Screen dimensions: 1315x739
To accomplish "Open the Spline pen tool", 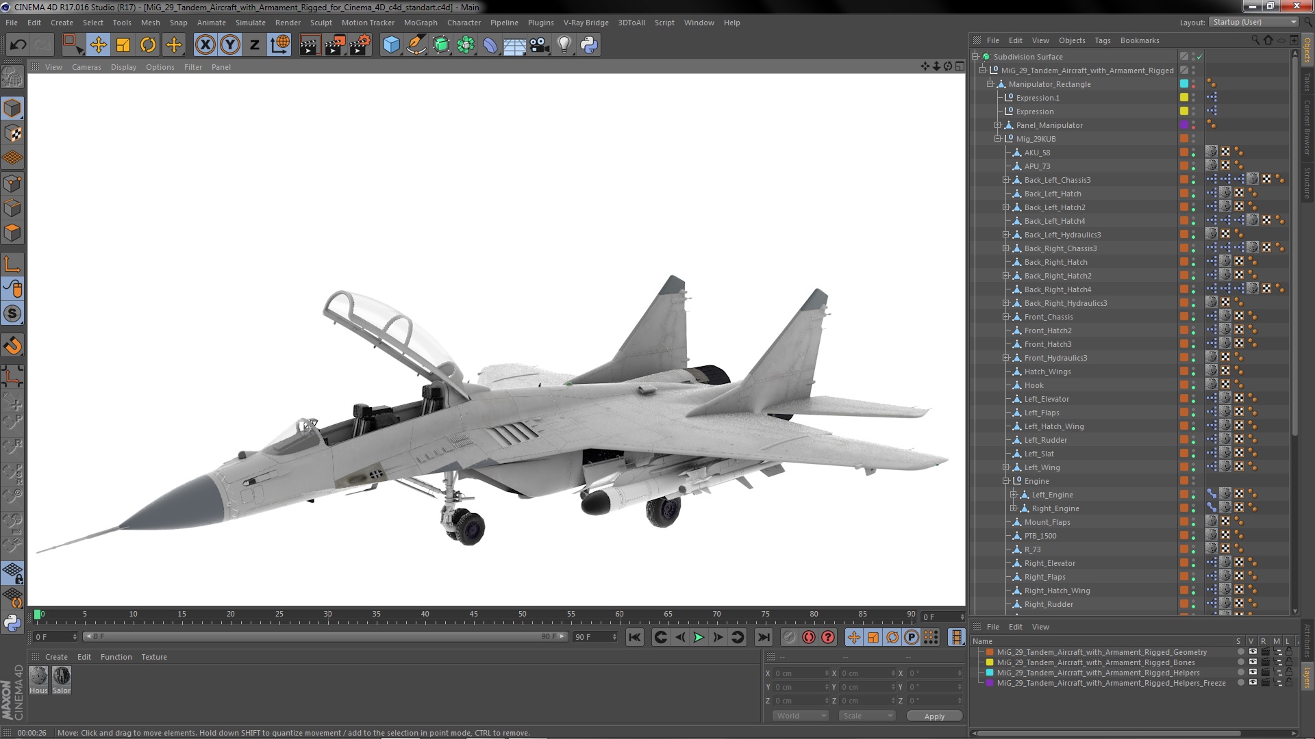I will pyautogui.click(x=416, y=45).
